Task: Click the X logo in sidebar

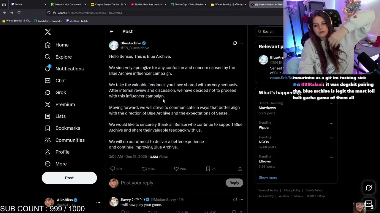Action: click(48, 32)
